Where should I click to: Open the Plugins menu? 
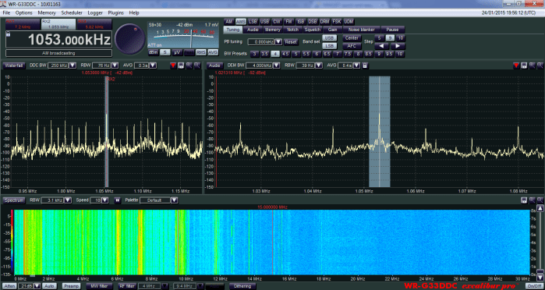pyautogui.click(x=115, y=13)
